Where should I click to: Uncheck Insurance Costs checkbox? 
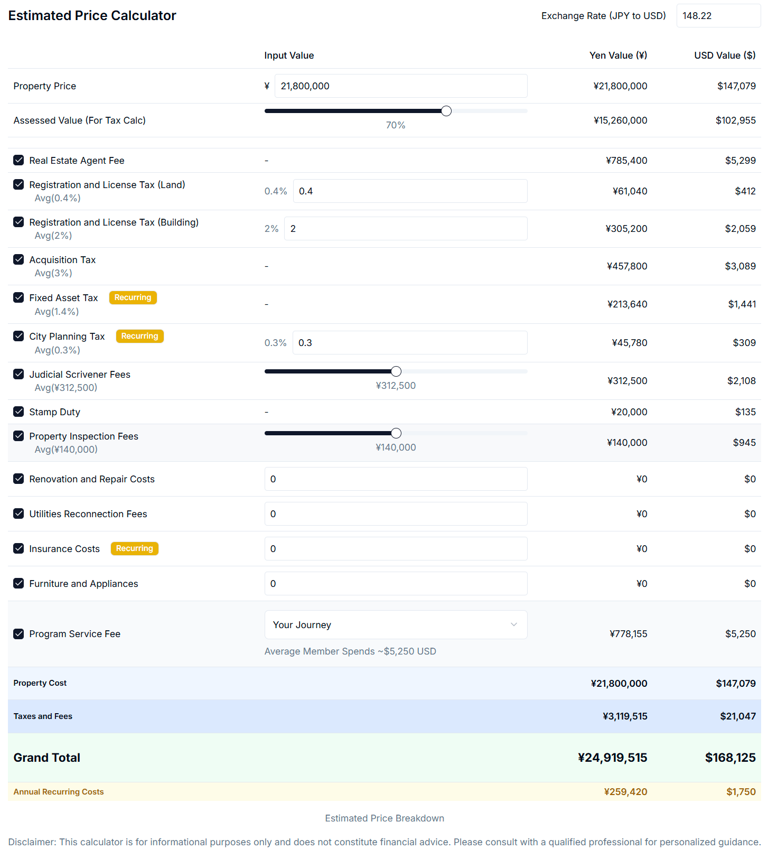tap(18, 548)
